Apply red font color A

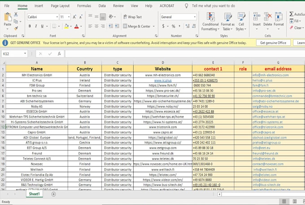[x=77, y=26]
